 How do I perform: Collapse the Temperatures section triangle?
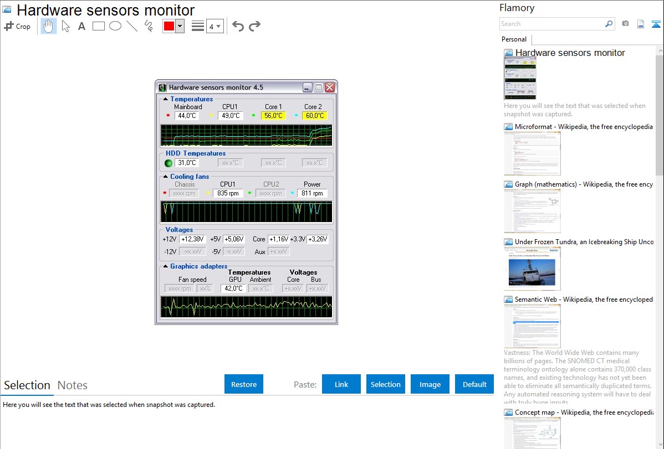coord(166,99)
